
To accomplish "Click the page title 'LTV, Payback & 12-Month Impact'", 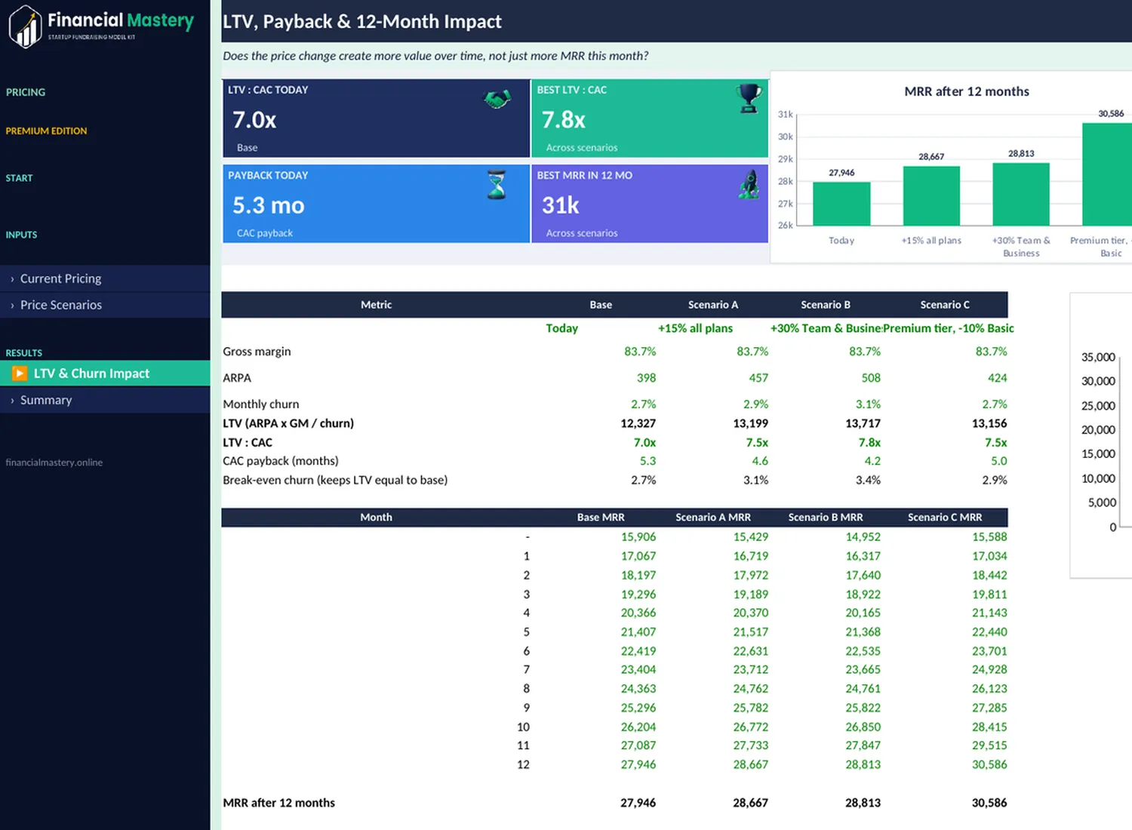I will 362,22.
